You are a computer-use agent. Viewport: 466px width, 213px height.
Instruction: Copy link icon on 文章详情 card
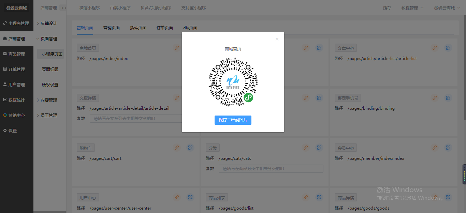click(x=177, y=98)
